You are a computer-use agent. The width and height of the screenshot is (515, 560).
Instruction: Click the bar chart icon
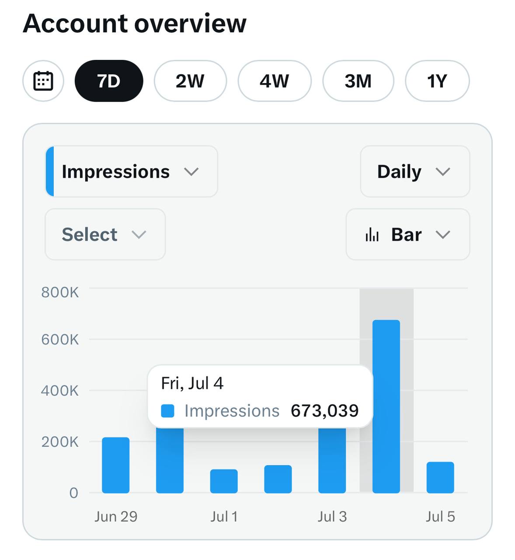(372, 235)
